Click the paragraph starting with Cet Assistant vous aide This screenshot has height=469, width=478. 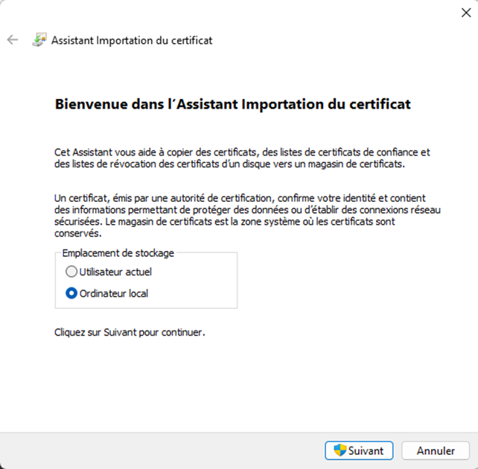[242, 158]
